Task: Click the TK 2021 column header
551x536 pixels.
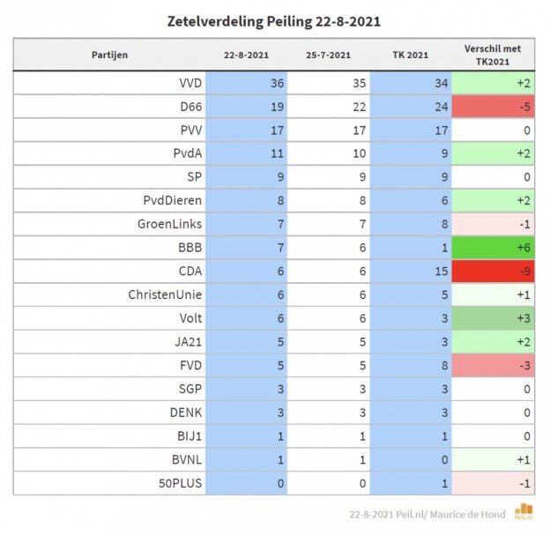Action: [410, 55]
